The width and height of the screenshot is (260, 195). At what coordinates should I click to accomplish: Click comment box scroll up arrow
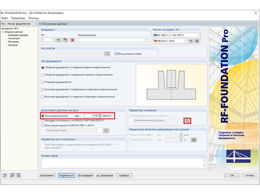click(x=205, y=160)
